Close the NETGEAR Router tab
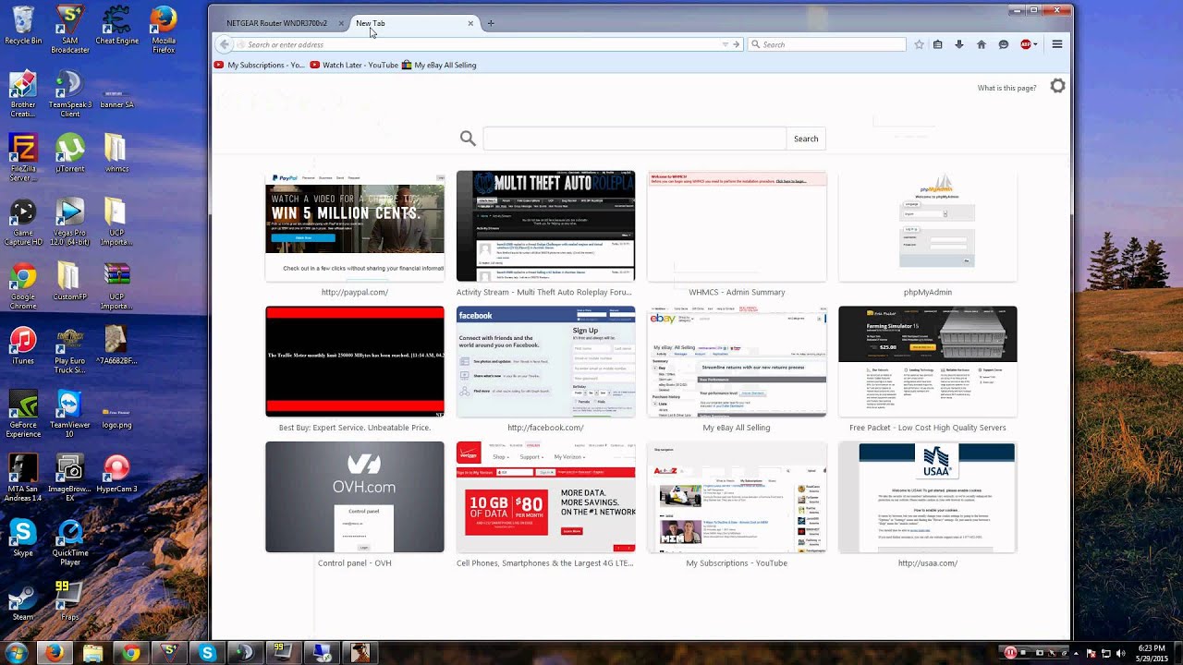 [x=341, y=23]
